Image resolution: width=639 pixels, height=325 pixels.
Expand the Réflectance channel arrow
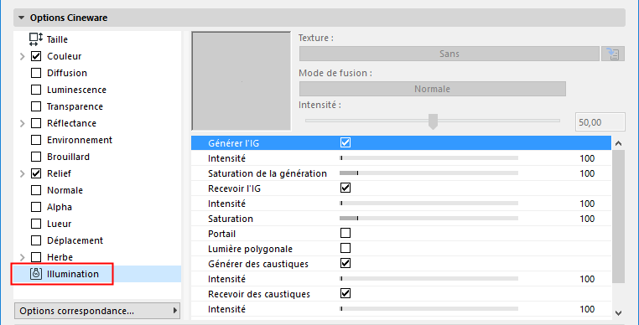23,123
